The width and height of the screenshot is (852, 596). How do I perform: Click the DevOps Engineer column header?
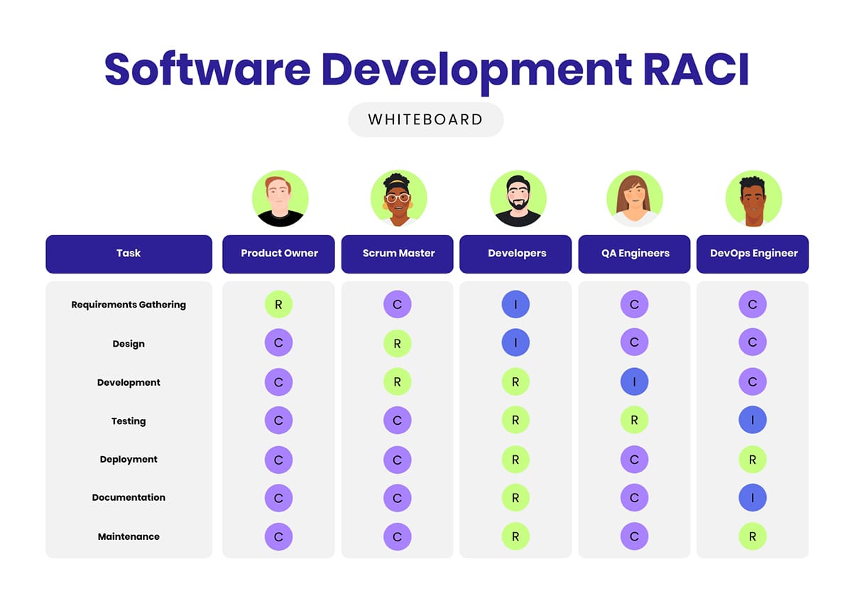tap(753, 254)
